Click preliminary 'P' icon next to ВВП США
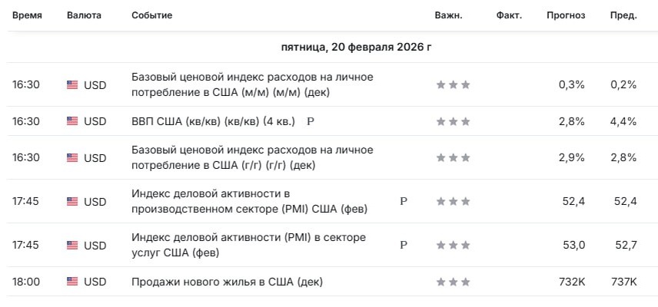 (311, 122)
